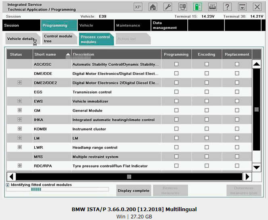This screenshot has width=268, height=220.
Task: Click the Description column header
Action: [x=116, y=54]
